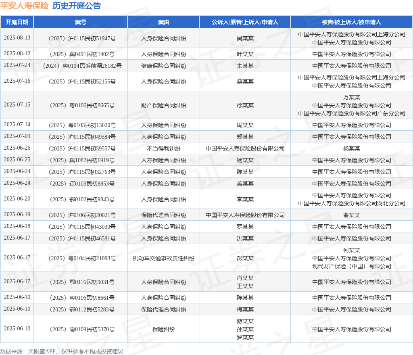The height and width of the screenshot is (355, 413).
Task: Click the hearing date 2025-07-15
Action: click(x=17, y=104)
